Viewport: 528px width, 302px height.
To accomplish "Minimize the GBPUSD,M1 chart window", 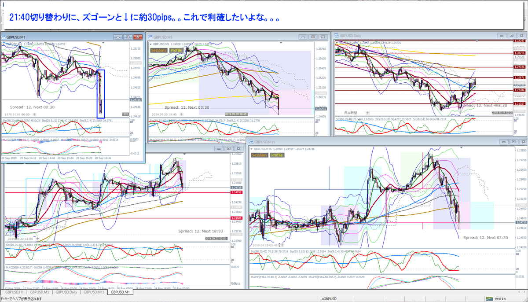I will point(118,37).
